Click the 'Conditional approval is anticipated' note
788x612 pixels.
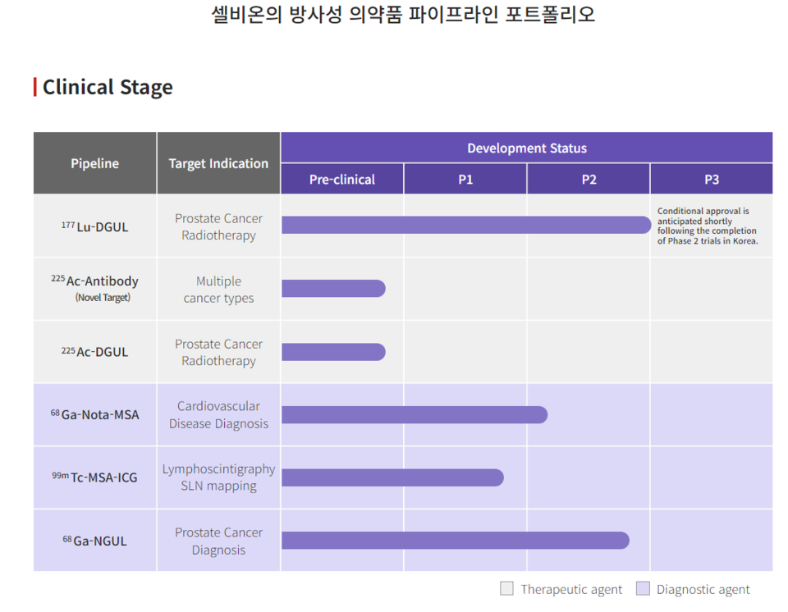pyautogui.click(x=708, y=226)
